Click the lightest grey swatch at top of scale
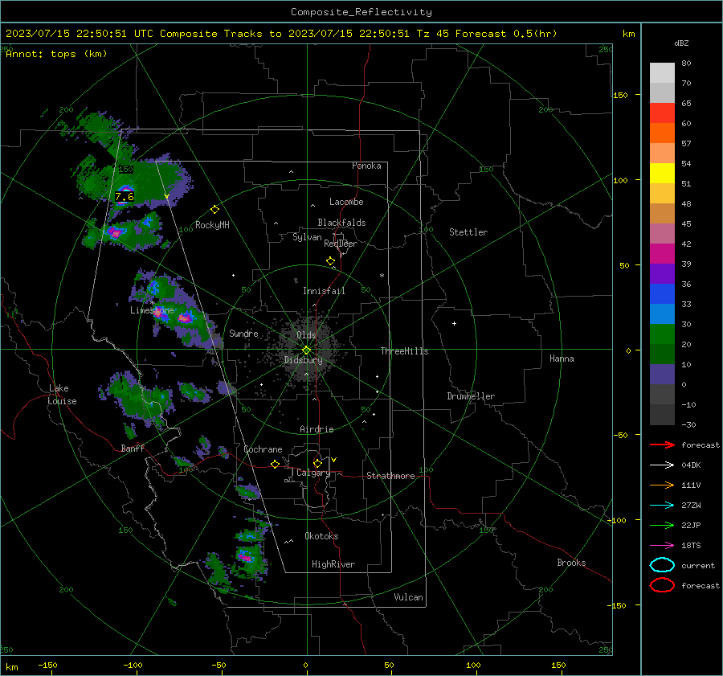The height and width of the screenshot is (676, 723). click(x=662, y=72)
